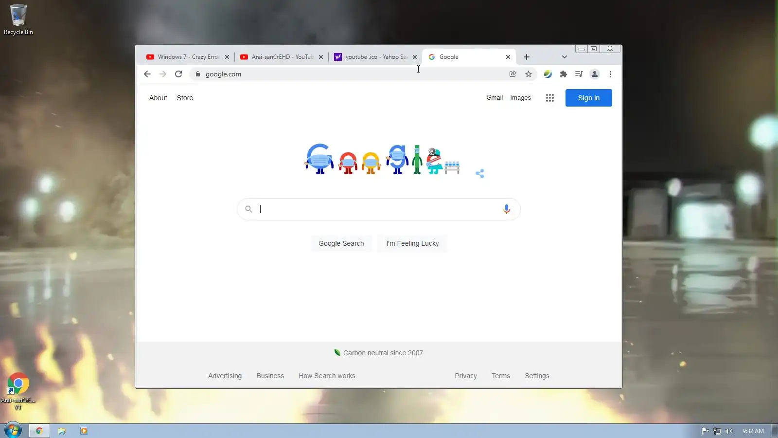Open the green globe extension icon
Viewport: 778px width, 438px height.
click(548, 74)
